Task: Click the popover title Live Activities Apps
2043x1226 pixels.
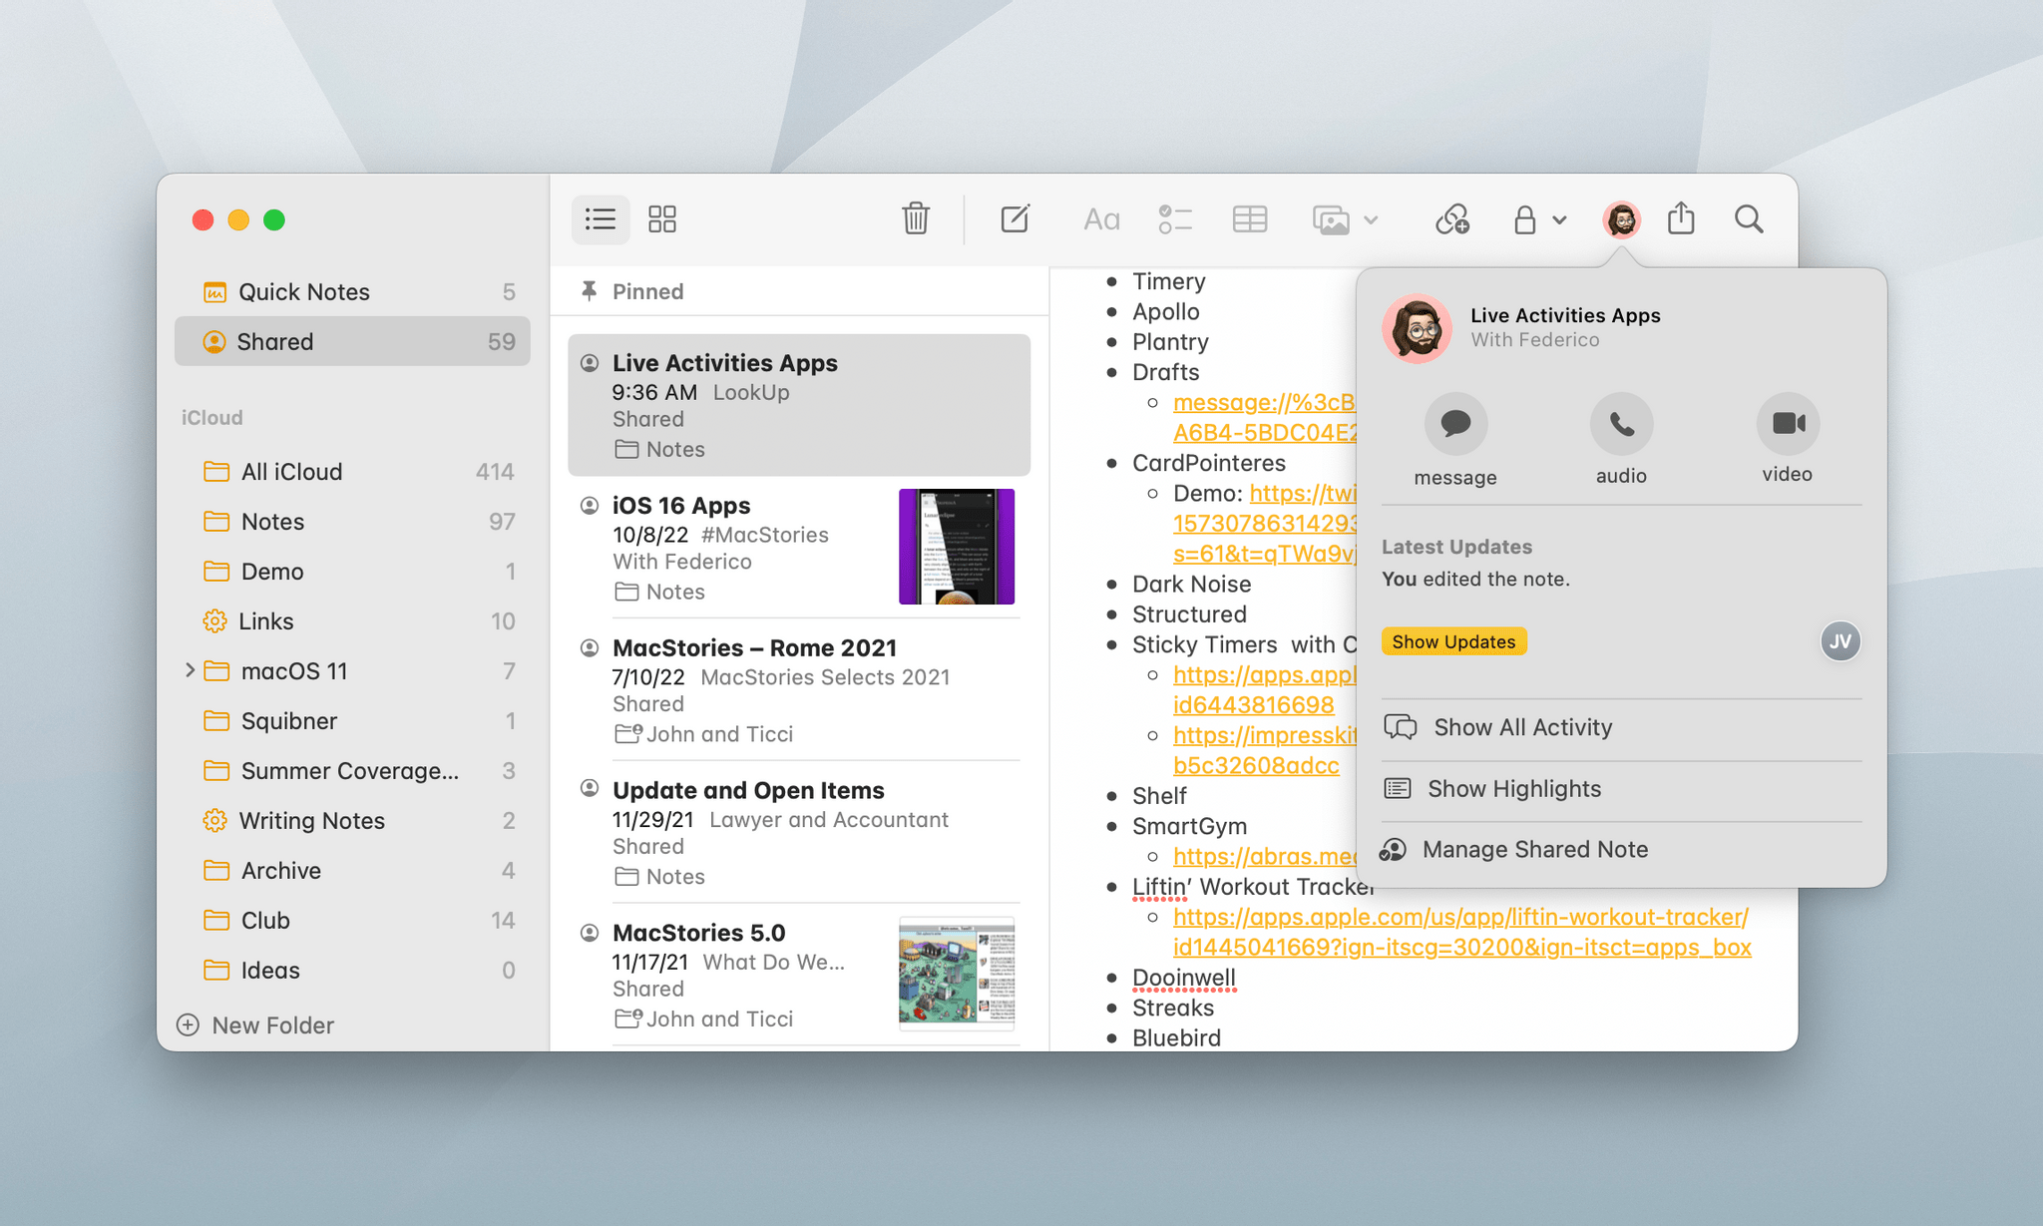Action: pos(1565,315)
